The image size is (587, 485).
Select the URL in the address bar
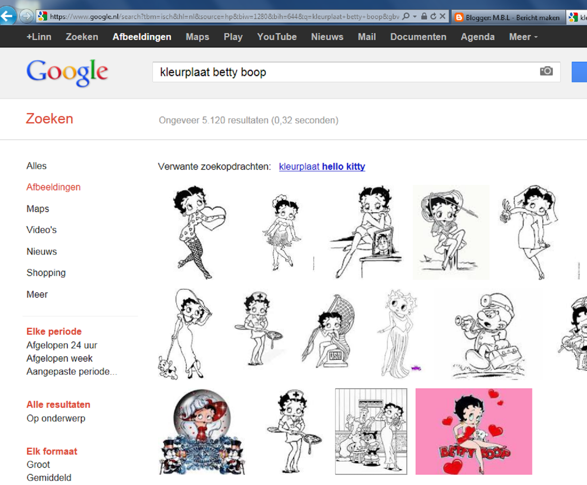tap(224, 17)
